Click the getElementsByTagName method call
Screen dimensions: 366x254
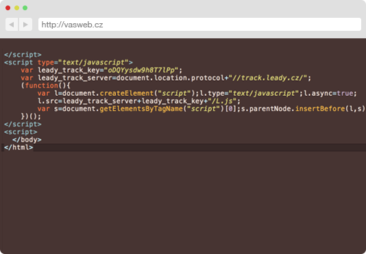[141, 109]
